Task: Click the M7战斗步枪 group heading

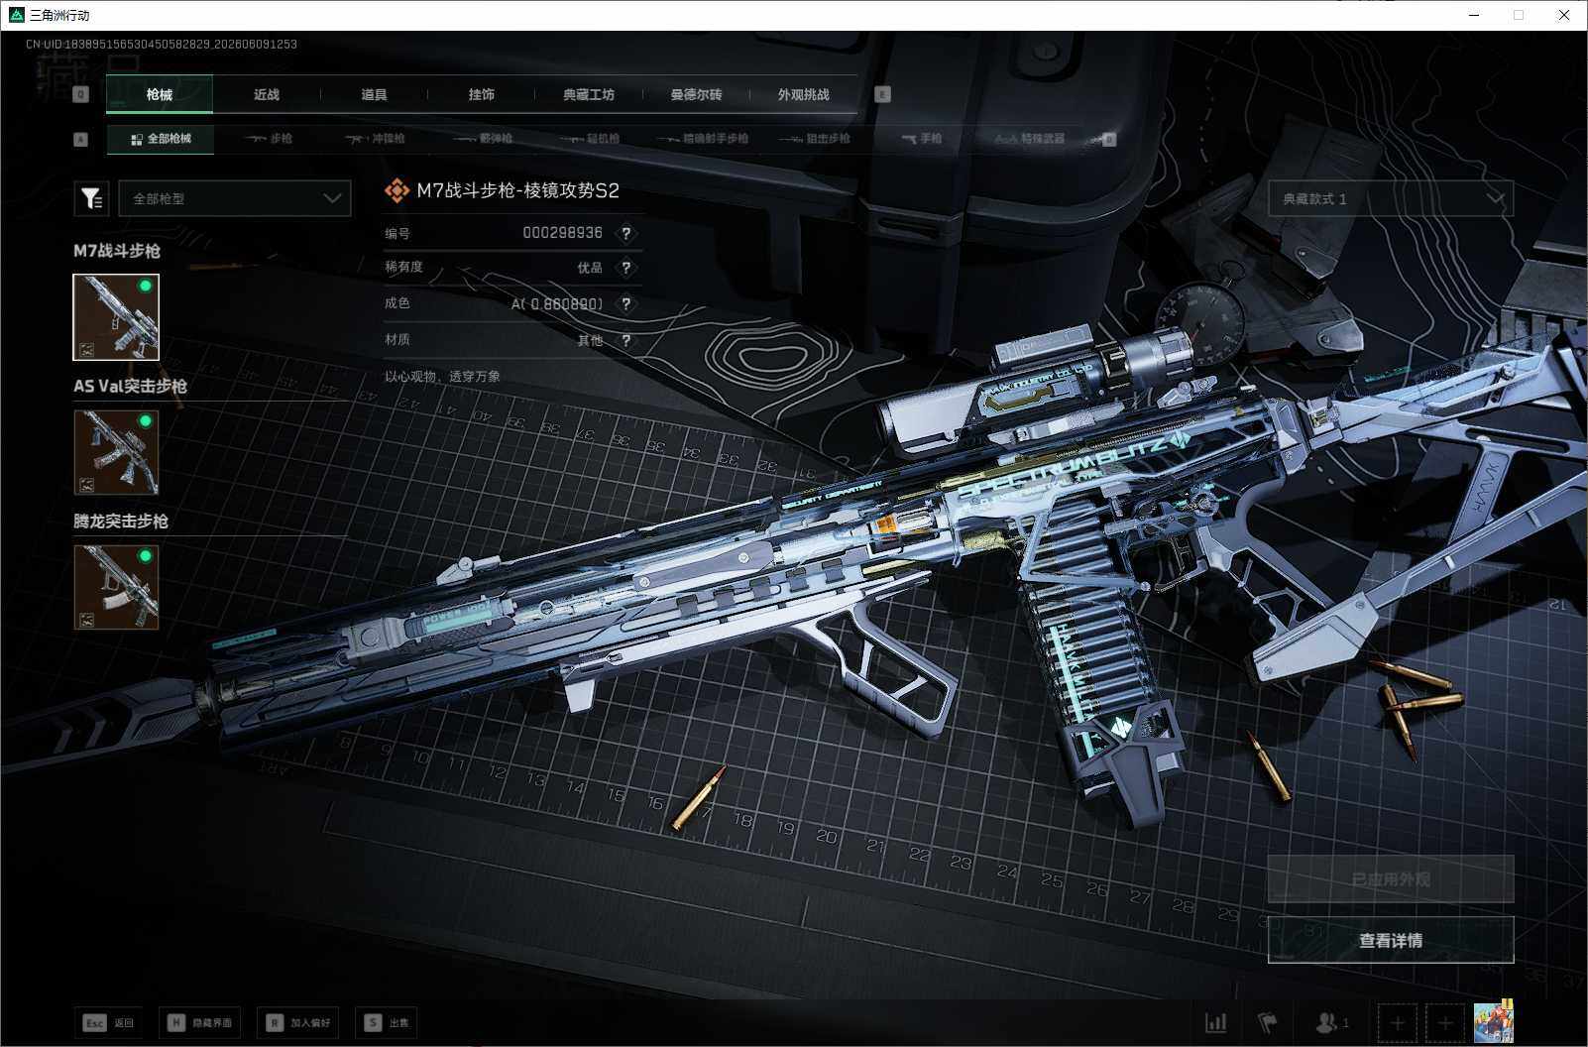Action: coord(117,251)
